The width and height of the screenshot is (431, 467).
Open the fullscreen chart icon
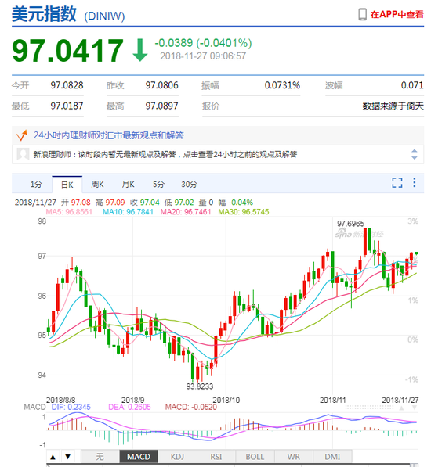click(397, 182)
